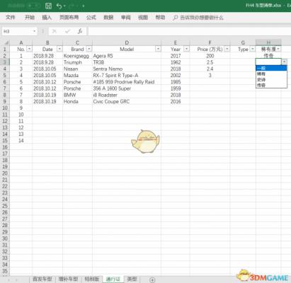Choose the last option in the validation list
291x283 pixels.
[271, 85]
